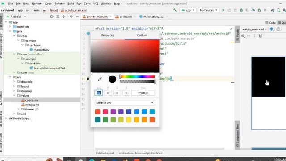Image resolution: width=286 pixels, height=161 pixels.
Task: Click the Expand All icon in Project panel
Action: 58,17
